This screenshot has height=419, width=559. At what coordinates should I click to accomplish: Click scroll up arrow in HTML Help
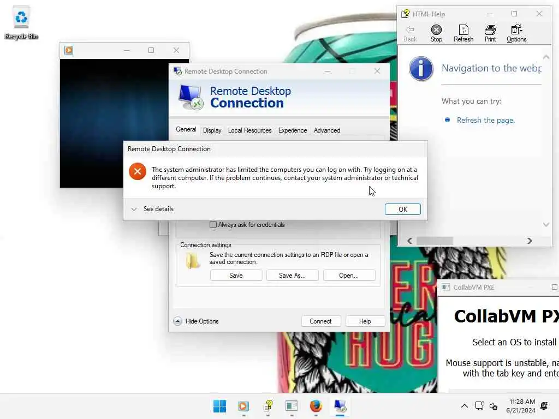(x=546, y=57)
